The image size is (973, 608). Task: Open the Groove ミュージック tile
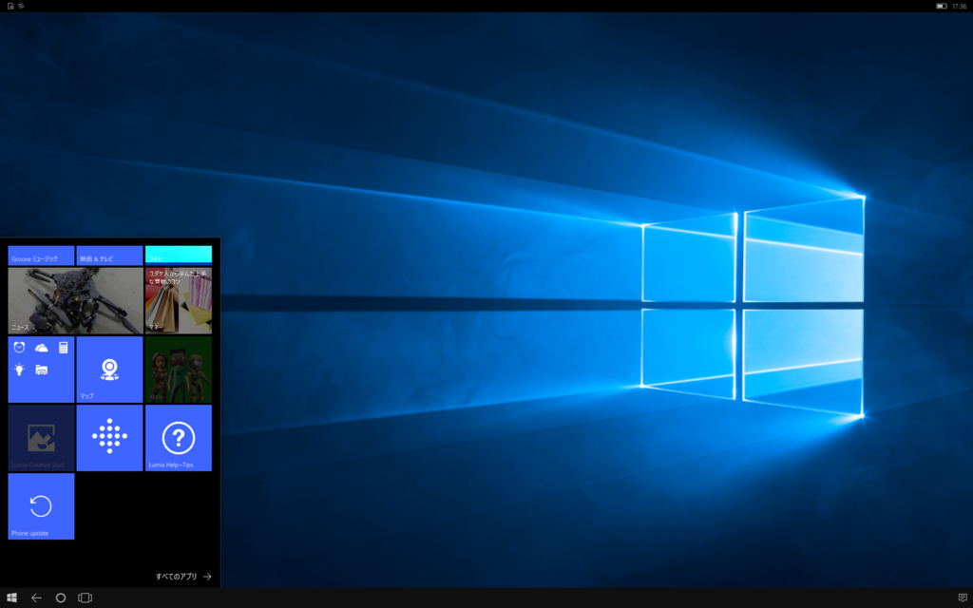click(x=41, y=256)
